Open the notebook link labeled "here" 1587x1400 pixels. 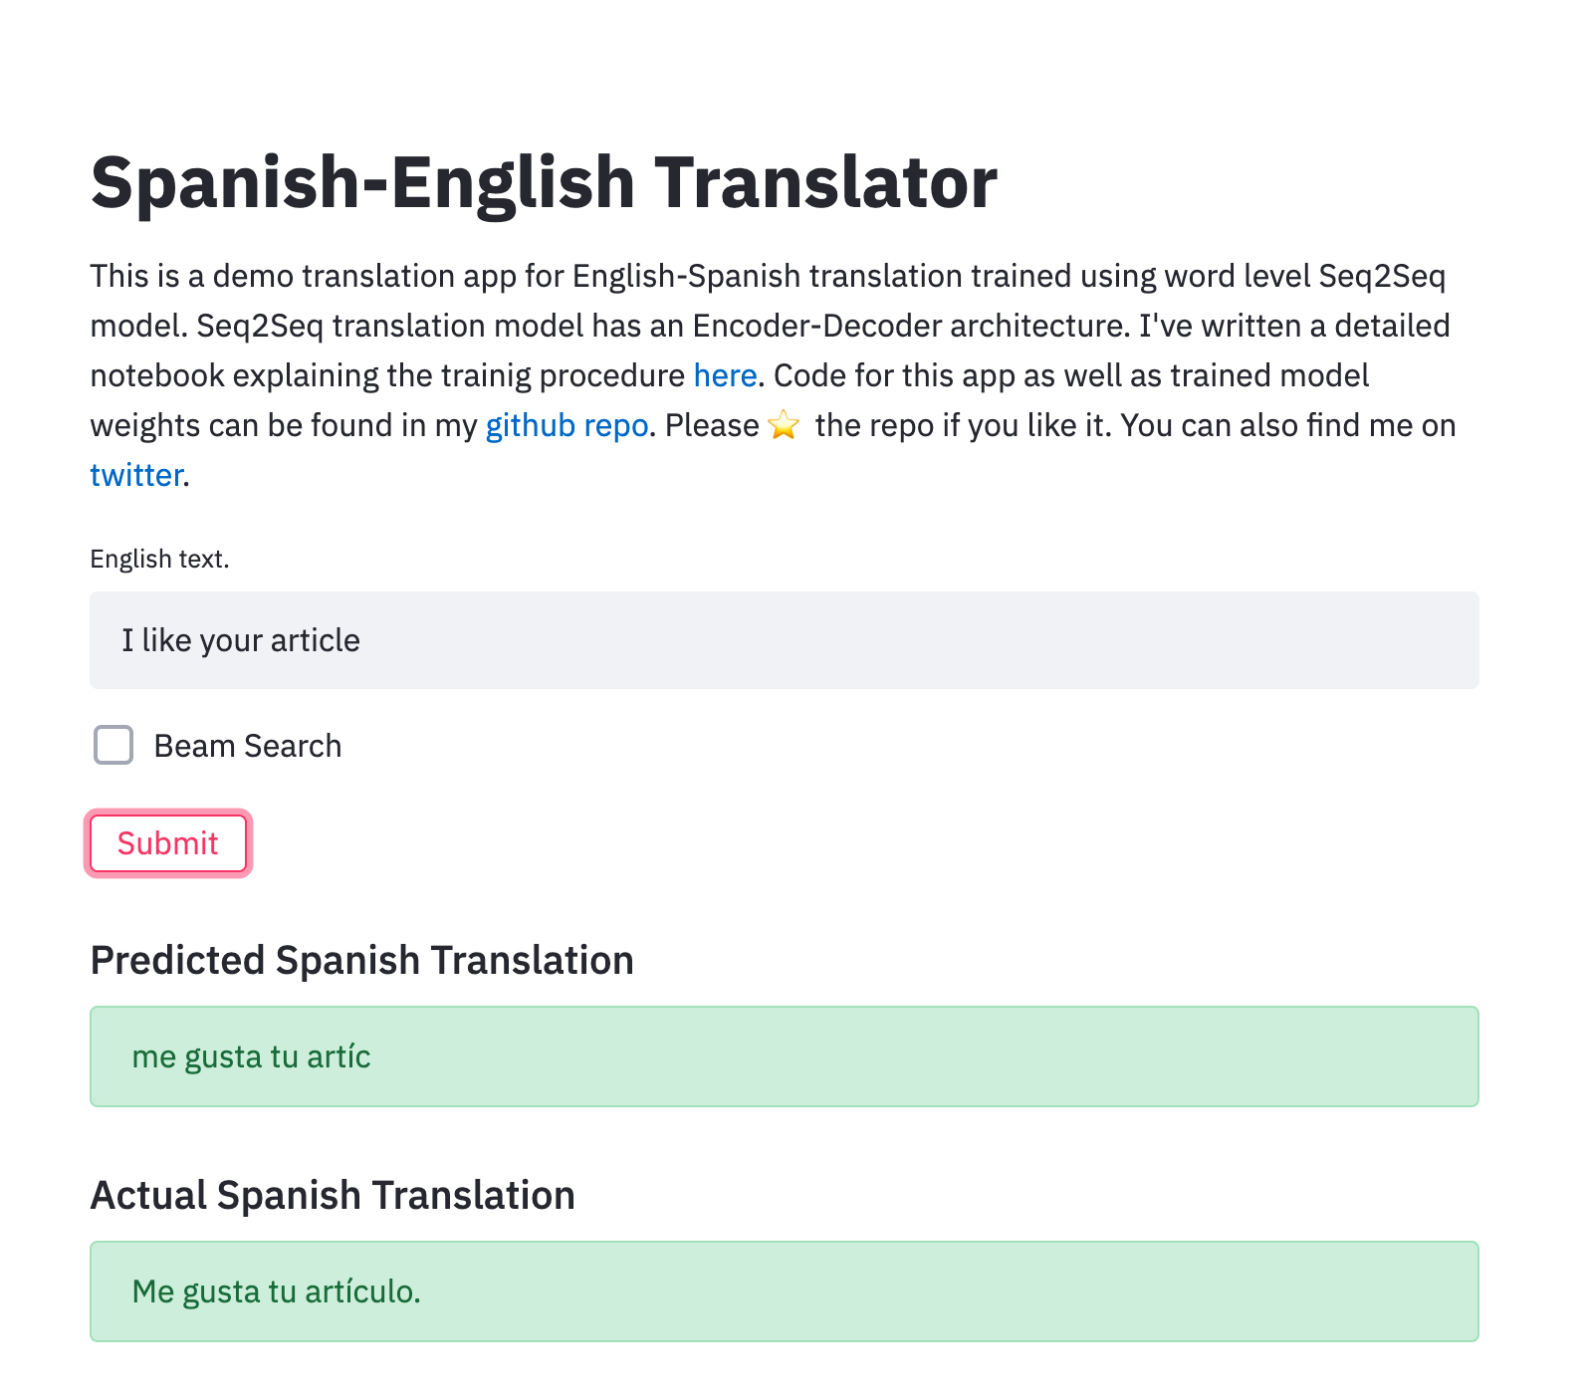click(725, 375)
